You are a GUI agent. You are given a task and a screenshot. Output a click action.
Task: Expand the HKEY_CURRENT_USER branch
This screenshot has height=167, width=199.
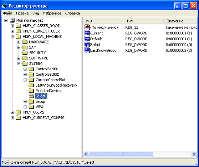pos(12,31)
